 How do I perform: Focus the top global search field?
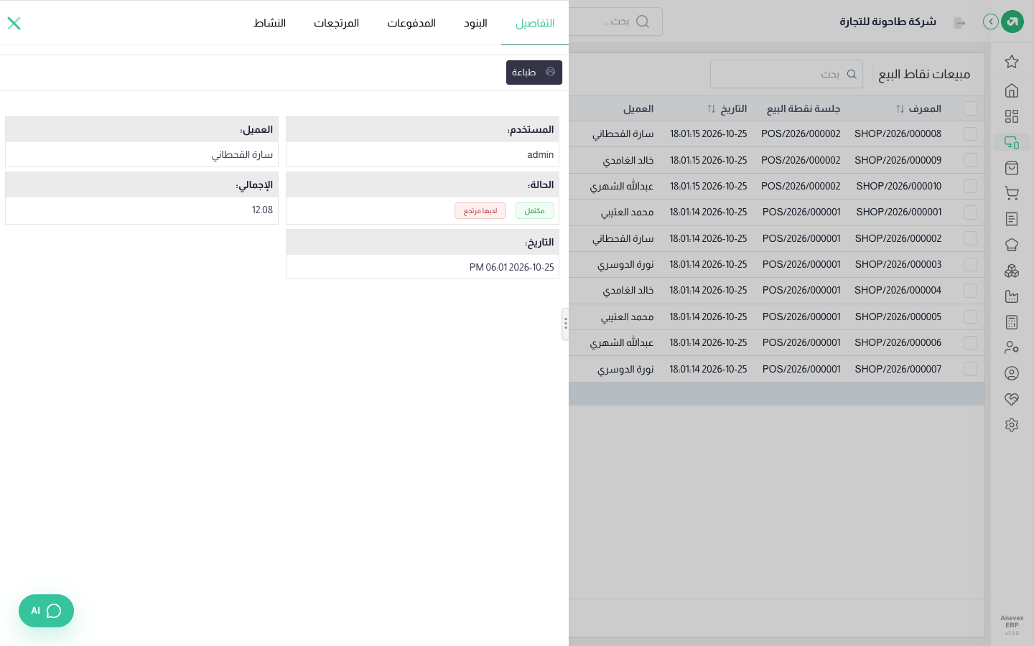click(x=616, y=22)
